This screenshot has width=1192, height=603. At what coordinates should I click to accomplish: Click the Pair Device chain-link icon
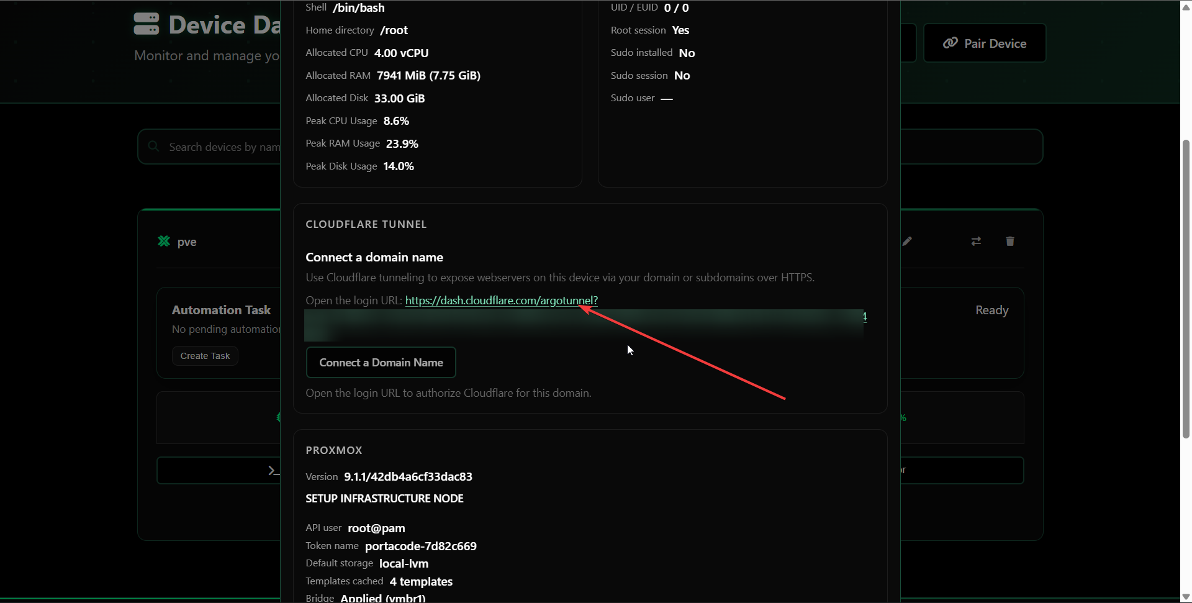coord(950,43)
